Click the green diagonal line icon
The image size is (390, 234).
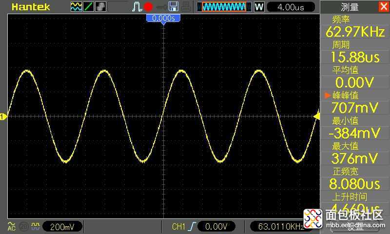pyautogui.click(x=88, y=7)
